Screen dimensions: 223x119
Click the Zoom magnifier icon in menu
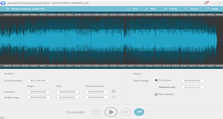click(186, 9)
